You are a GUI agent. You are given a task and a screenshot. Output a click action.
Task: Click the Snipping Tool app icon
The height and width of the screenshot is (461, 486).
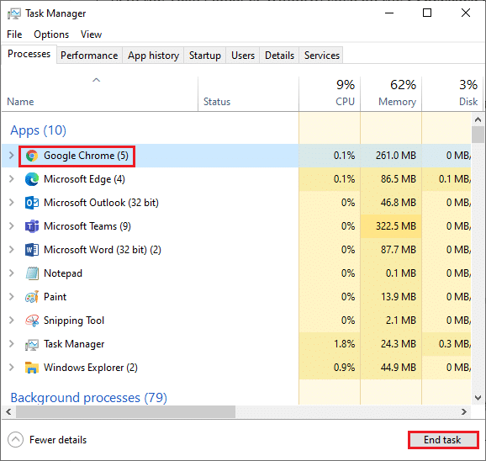[32, 321]
